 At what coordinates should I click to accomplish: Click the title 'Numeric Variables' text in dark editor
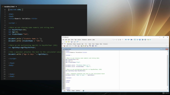coord(22,19)
